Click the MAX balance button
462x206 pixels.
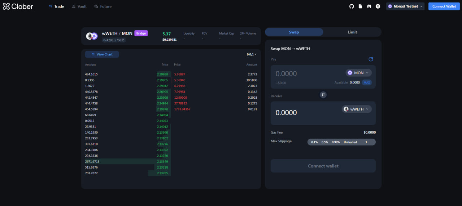pos(367,82)
